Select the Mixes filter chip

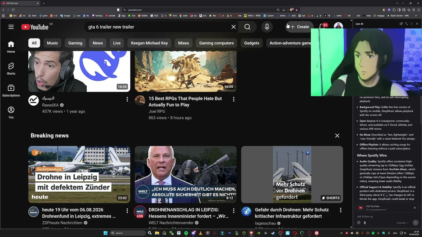point(184,43)
